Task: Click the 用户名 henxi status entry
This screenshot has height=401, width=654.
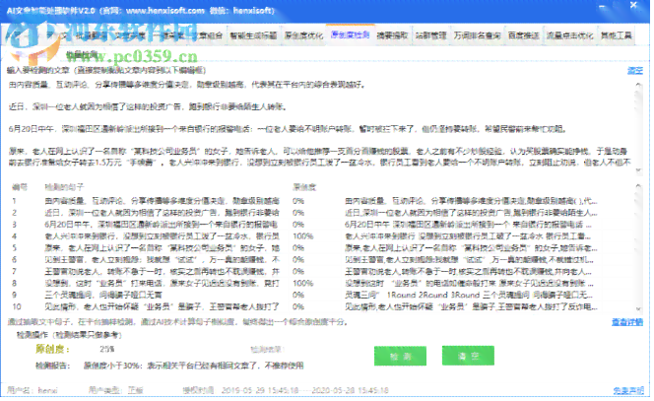Action: [x=33, y=390]
